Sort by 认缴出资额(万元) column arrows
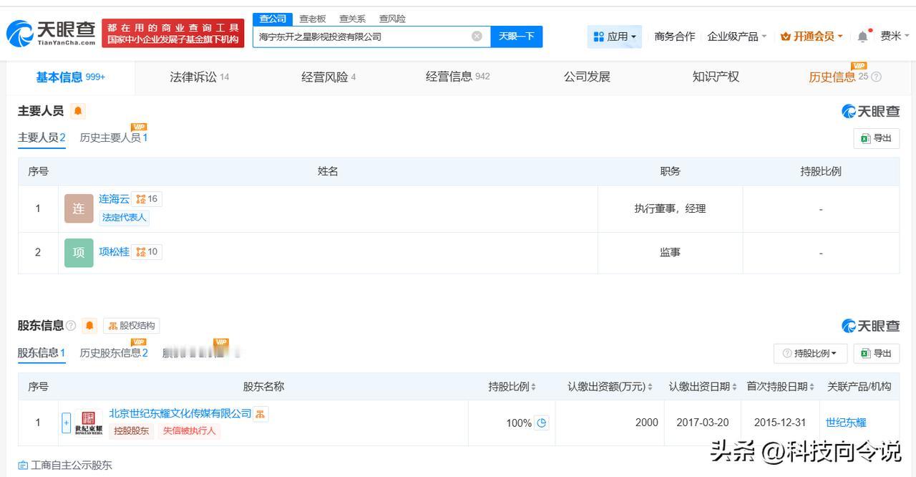 pos(650,387)
